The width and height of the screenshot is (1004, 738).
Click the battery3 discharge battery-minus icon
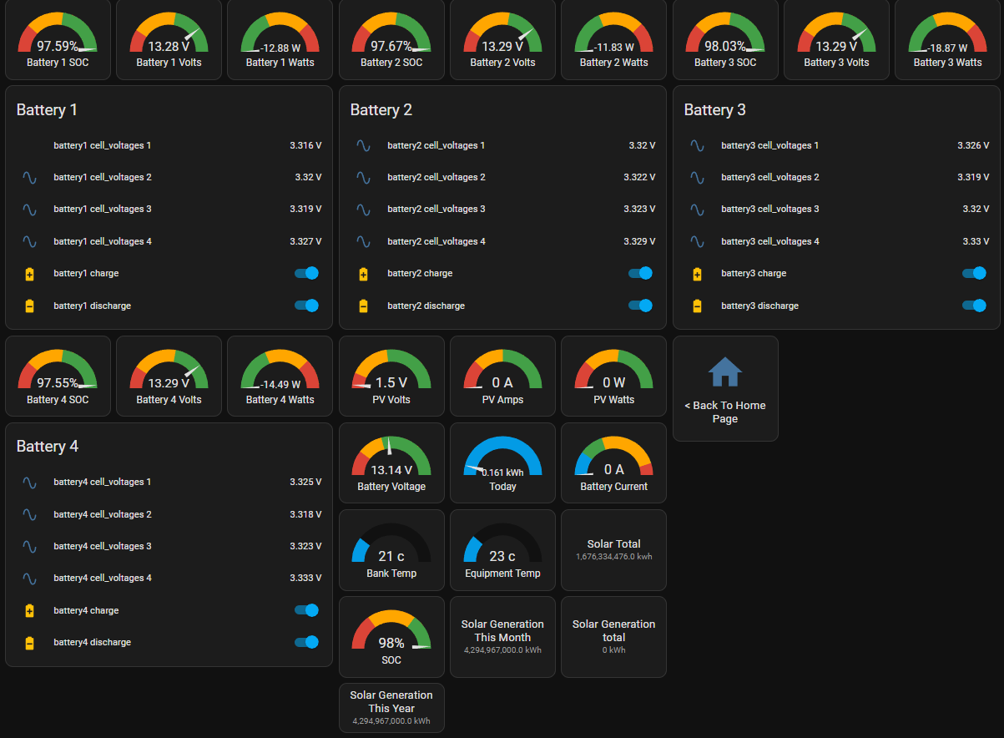click(x=697, y=306)
